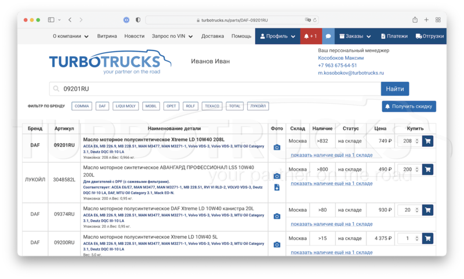Filter by DAF brand
This screenshot has height=279, width=464.
click(103, 106)
